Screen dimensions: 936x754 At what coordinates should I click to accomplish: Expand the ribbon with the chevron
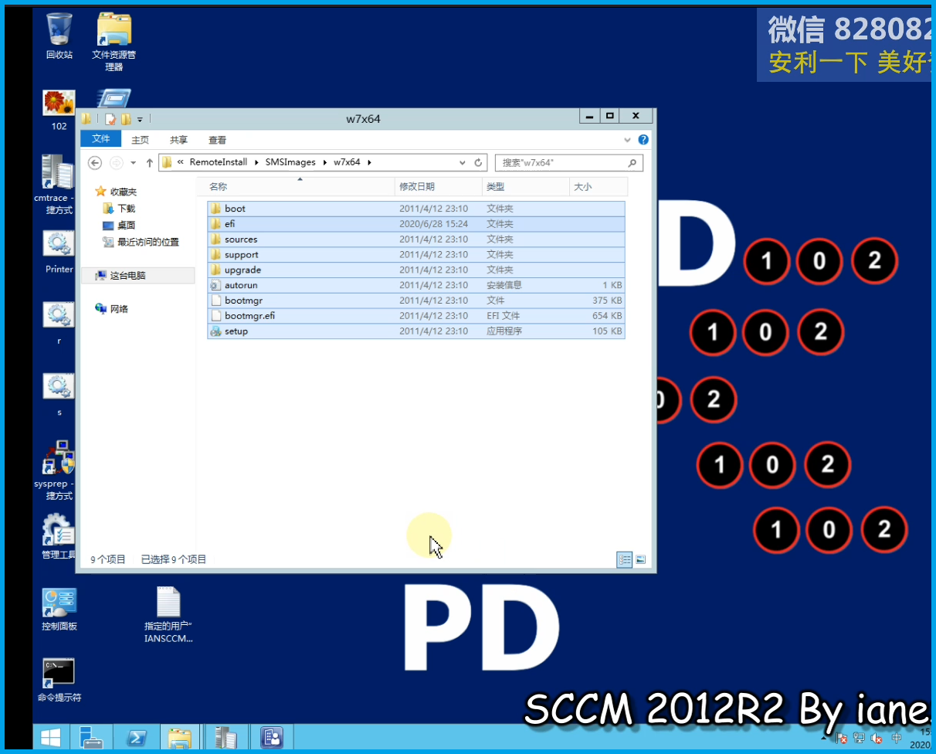628,140
